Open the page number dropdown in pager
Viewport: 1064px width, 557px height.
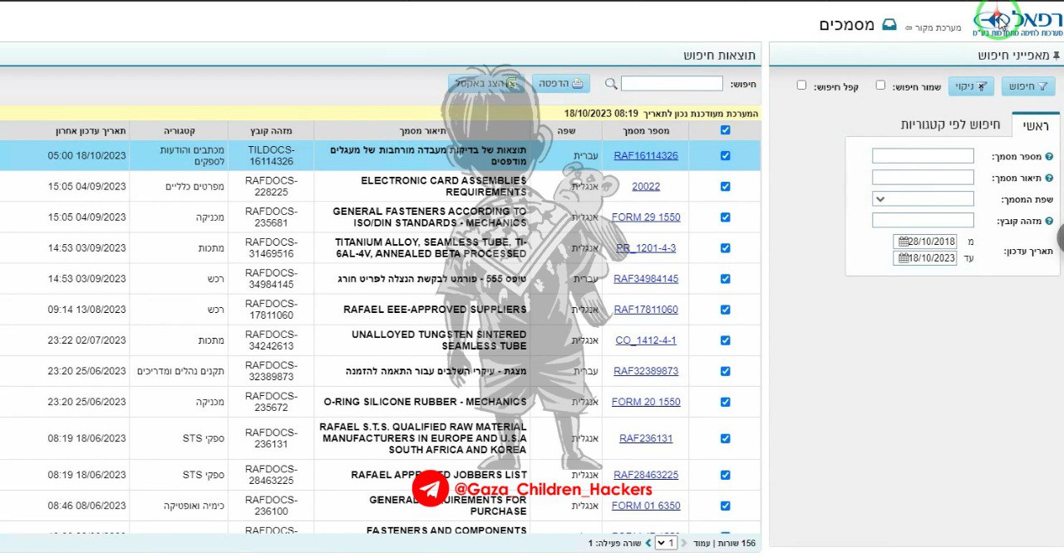666,543
